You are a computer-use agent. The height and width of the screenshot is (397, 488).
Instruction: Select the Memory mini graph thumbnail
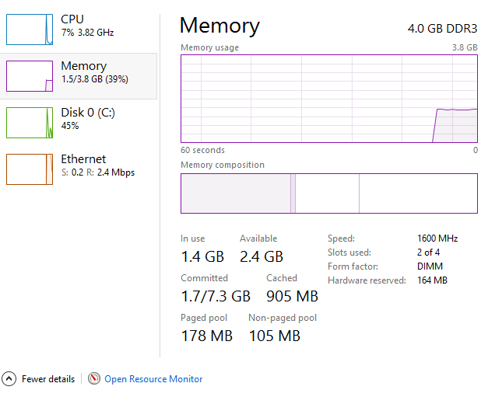tap(29, 75)
